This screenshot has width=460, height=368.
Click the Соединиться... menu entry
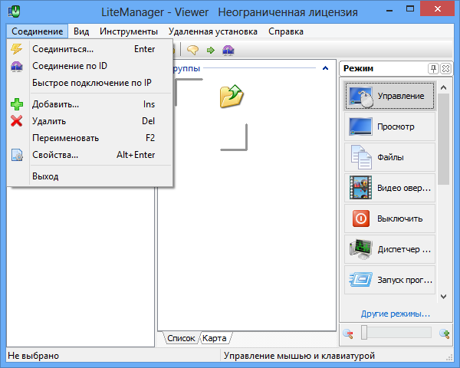point(90,49)
